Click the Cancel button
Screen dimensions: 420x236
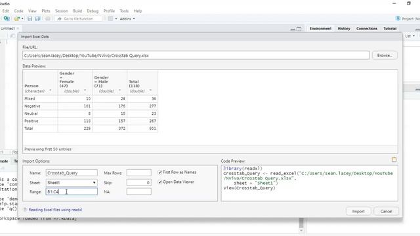386,211
